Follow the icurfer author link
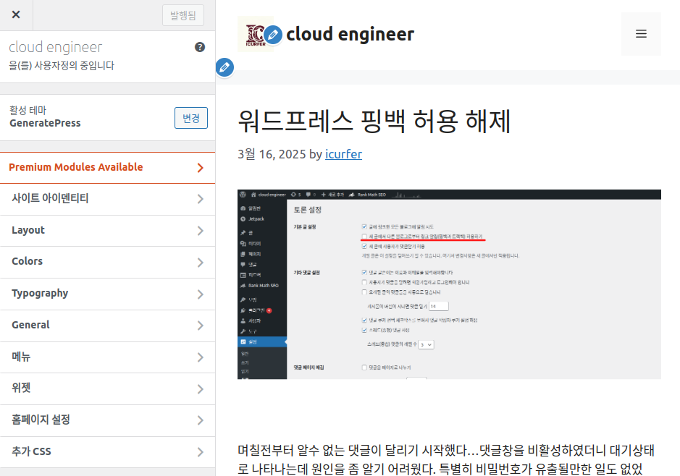 tap(343, 154)
